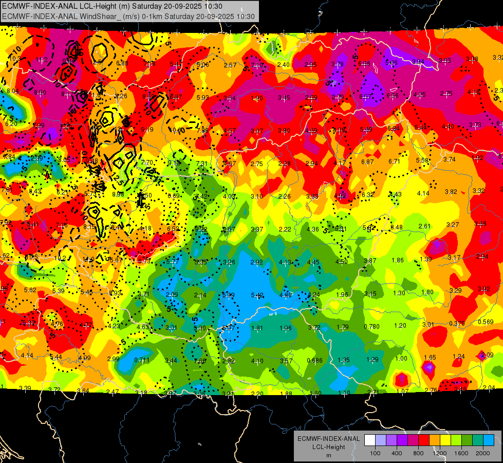The height and width of the screenshot is (463, 503).
Task: Click the '100' legend scale label
Action: pyautogui.click(x=375, y=453)
